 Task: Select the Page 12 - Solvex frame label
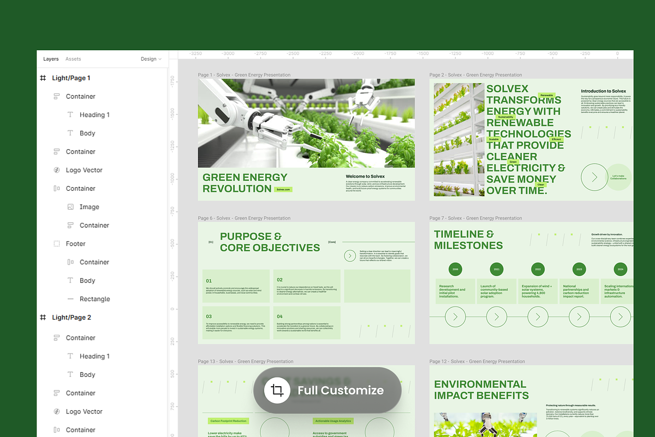coord(477,361)
